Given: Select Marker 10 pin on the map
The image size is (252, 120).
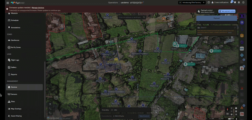Looking at the screenshot, I should 105,91.
